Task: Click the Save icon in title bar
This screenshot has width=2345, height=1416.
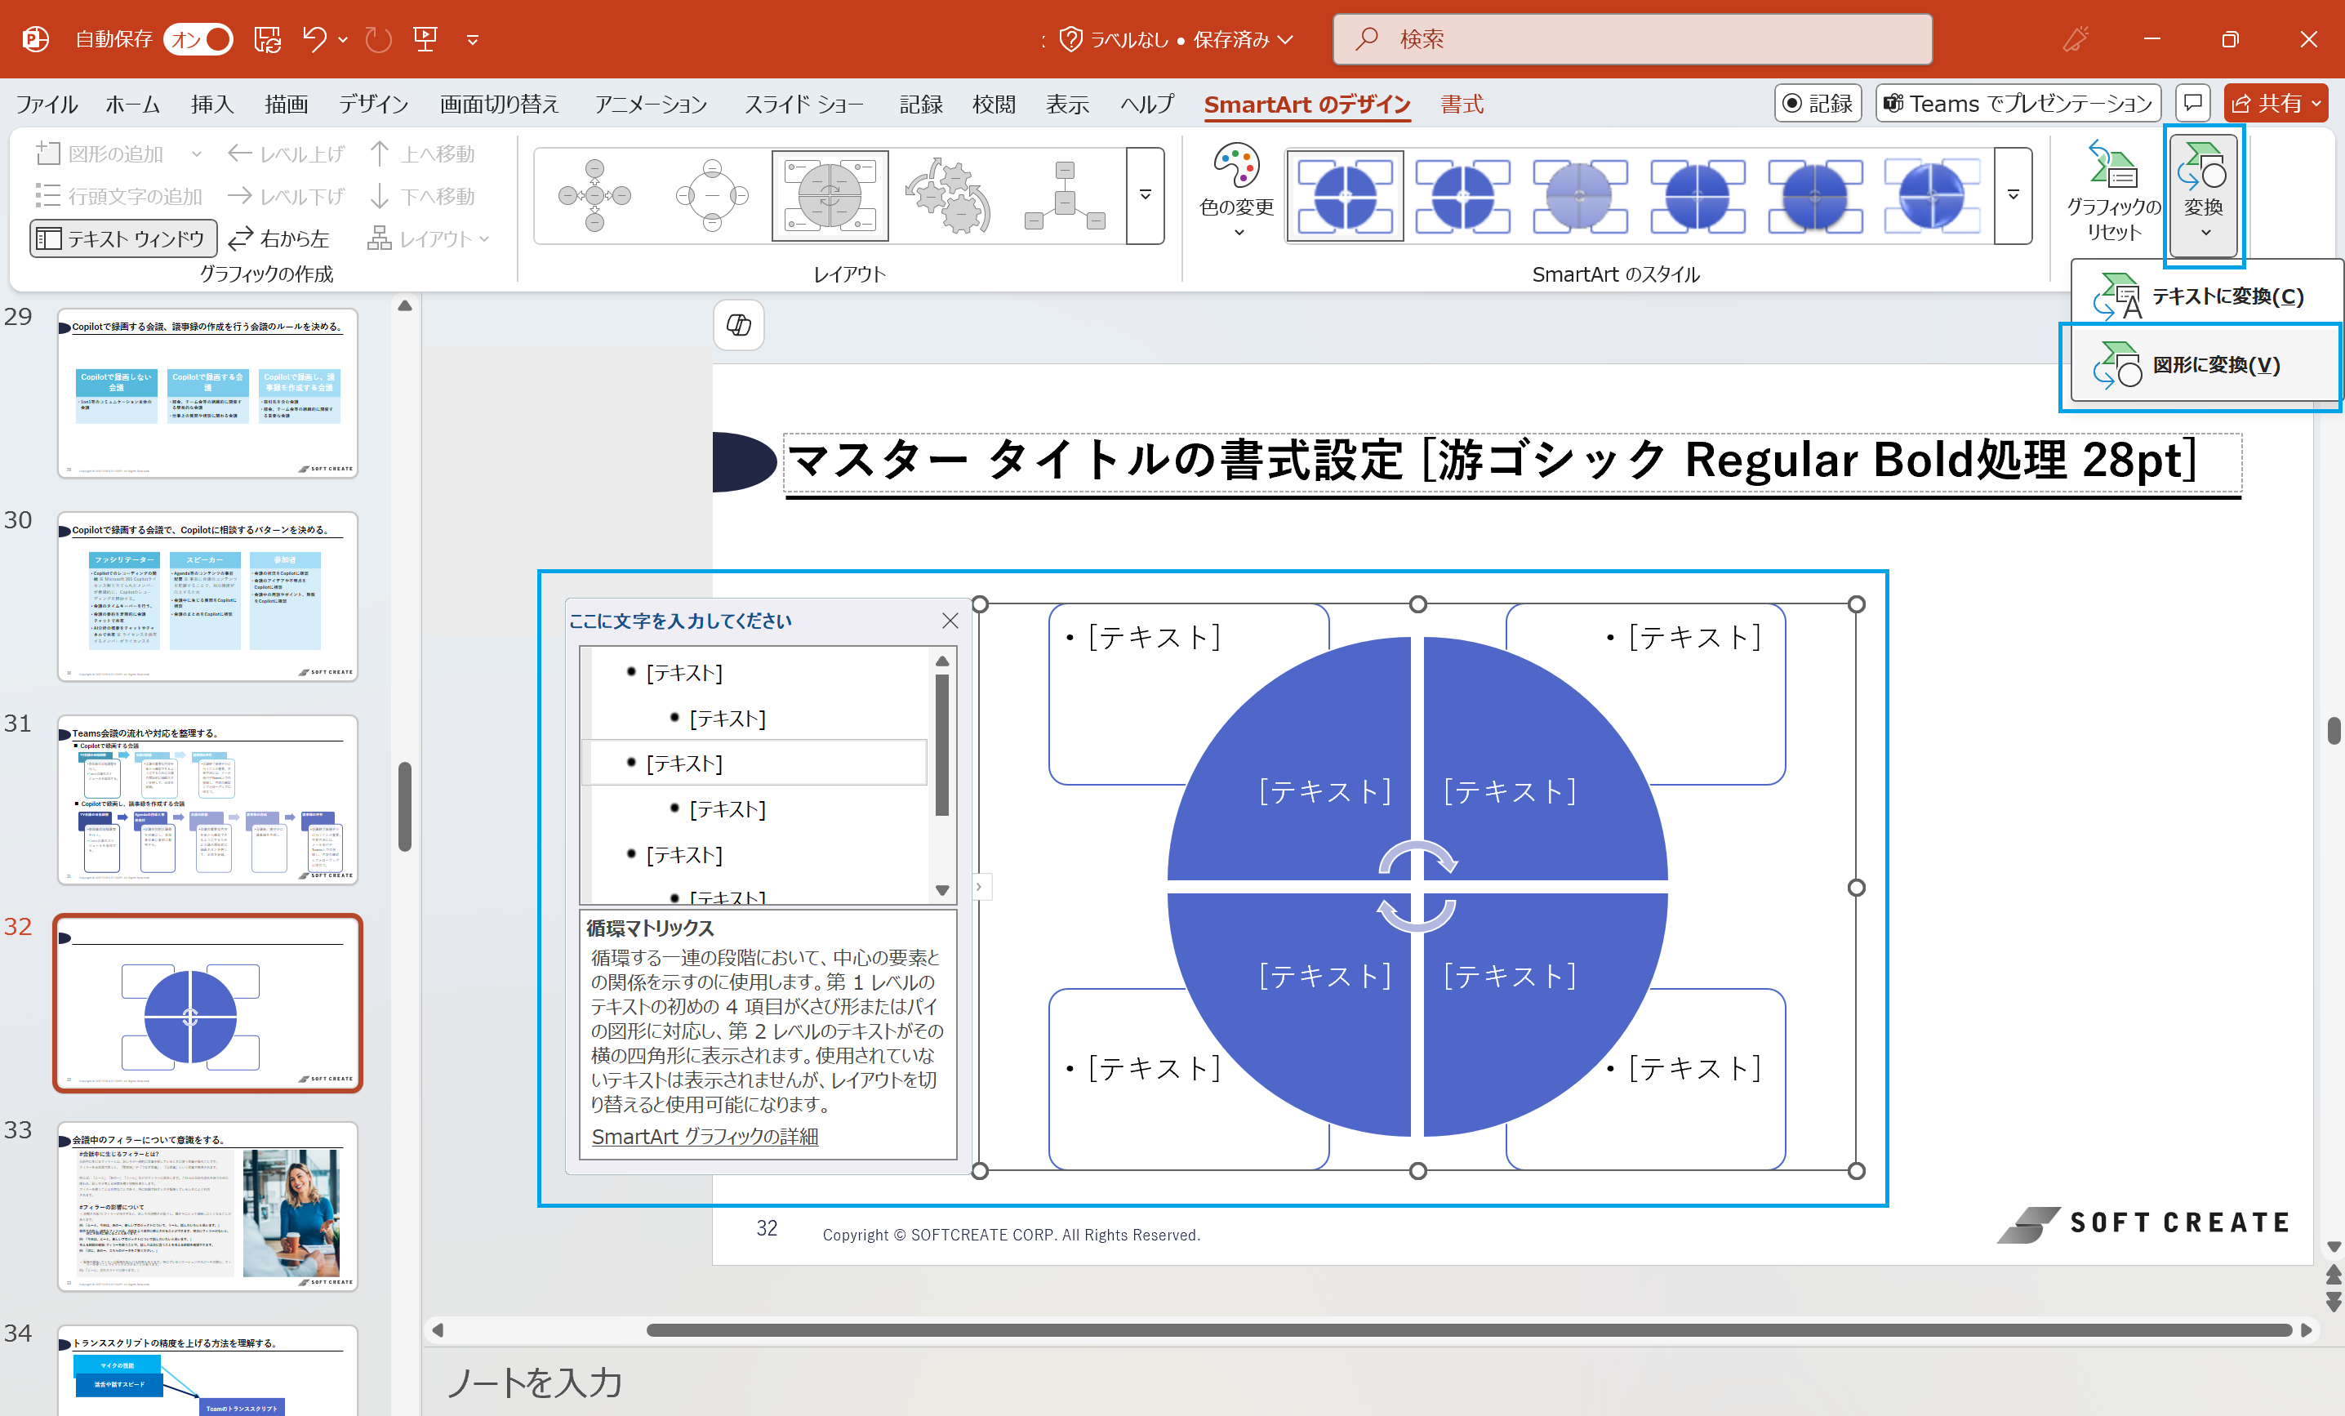Action: pyautogui.click(x=268, y=39)
